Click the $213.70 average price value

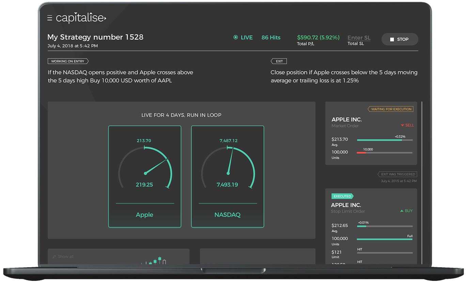(340, 139)
